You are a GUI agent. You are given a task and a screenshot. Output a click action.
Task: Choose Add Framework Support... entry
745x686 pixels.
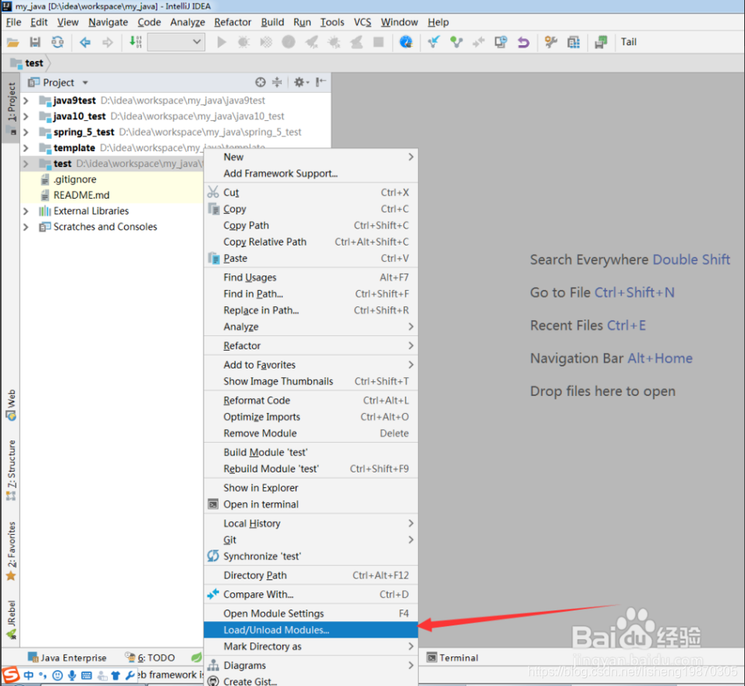(x=310, y=174)
